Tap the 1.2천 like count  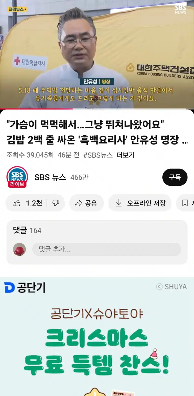point(34,203)
